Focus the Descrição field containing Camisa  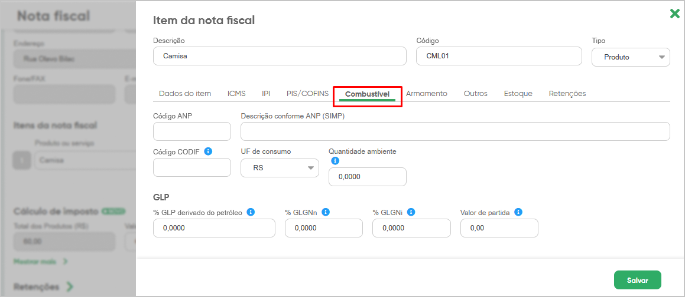280,56
